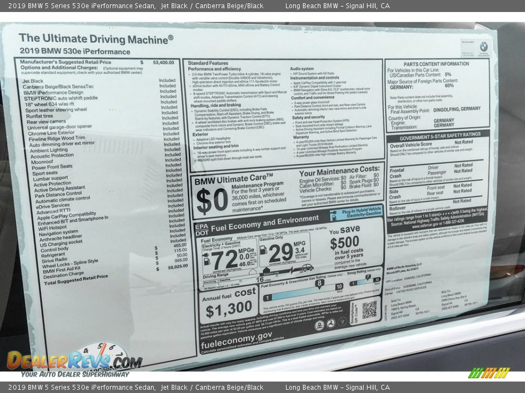Click the Standard Features heading
The height and width of the screenshot is (393, 525).
(x=208, y=63)
